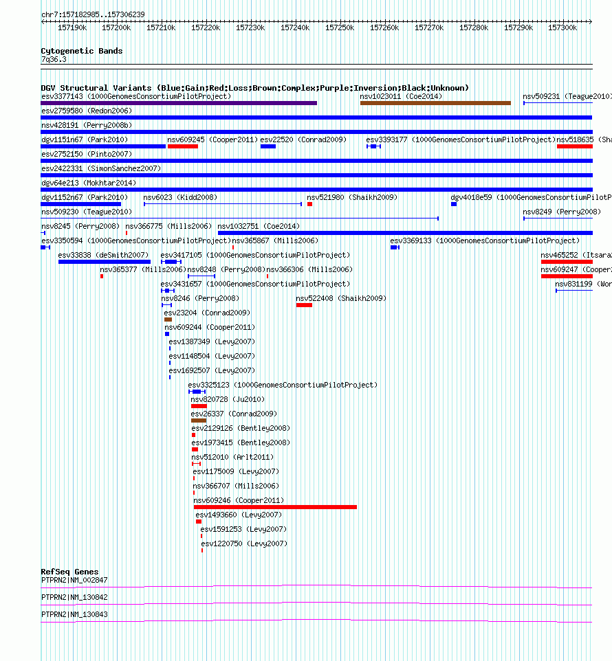Select the blue nsv1032751 Coe2014 bar

[x=405, y=233]
